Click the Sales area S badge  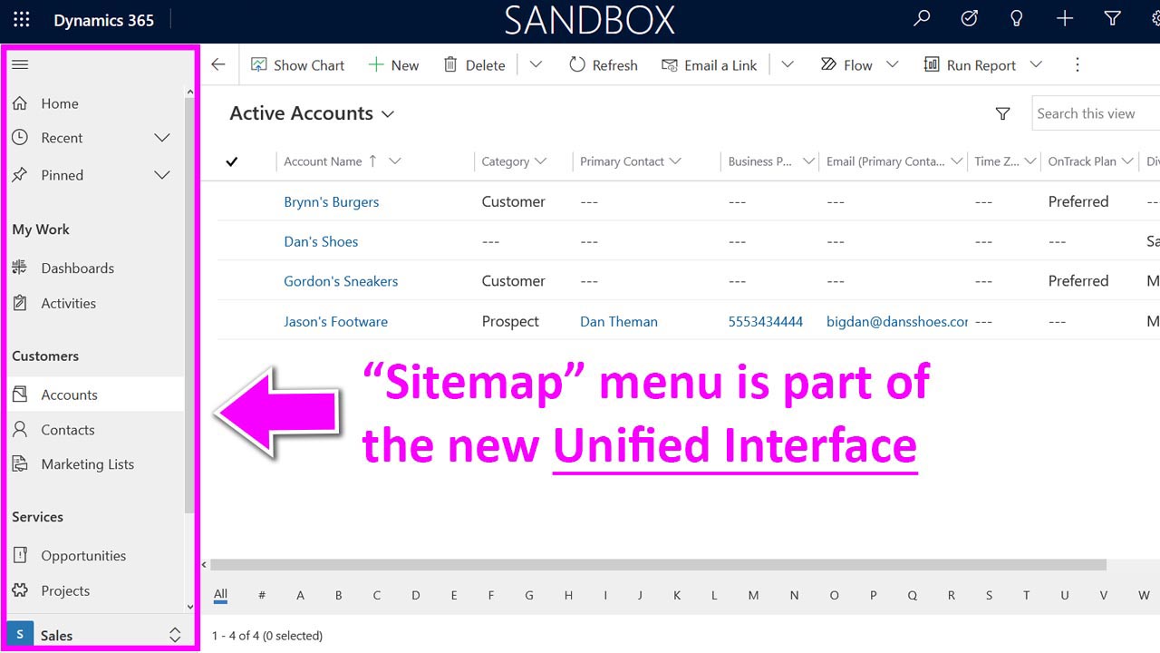coord(20,634)
